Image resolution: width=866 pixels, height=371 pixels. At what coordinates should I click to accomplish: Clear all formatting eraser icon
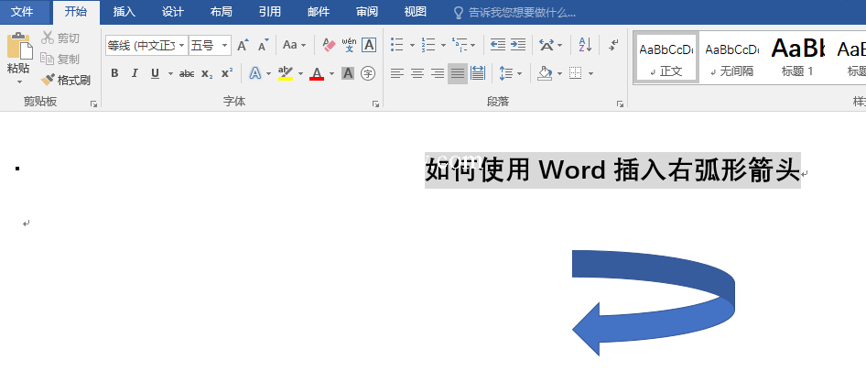[x=329, y=45]
